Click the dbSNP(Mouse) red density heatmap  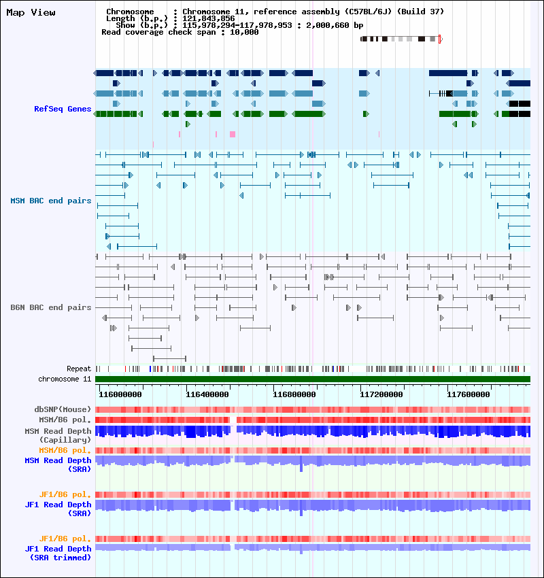point(313,409)
